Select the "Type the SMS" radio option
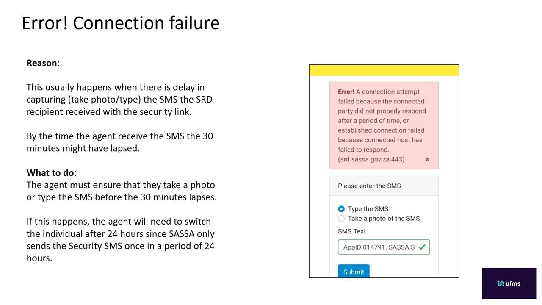 (341, 209)
